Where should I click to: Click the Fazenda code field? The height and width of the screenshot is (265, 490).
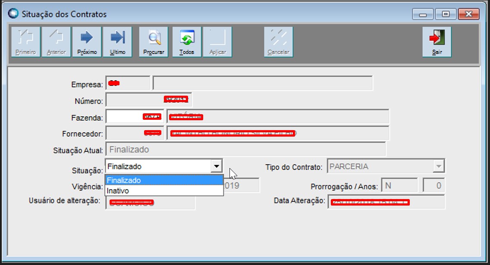click(x=135, y=117)
